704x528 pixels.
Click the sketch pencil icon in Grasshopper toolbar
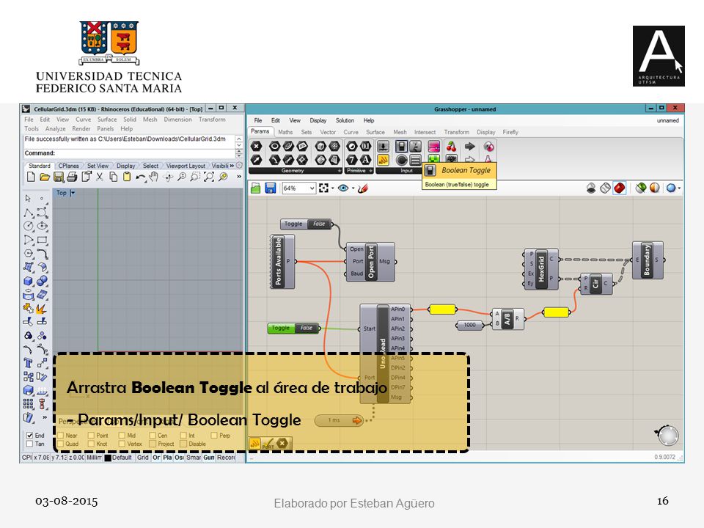point(363,188)
